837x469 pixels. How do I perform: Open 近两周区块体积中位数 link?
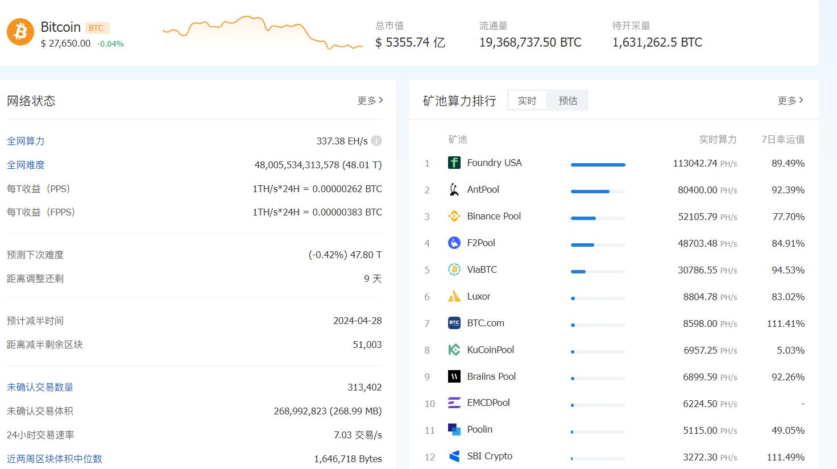click(55, 459)
